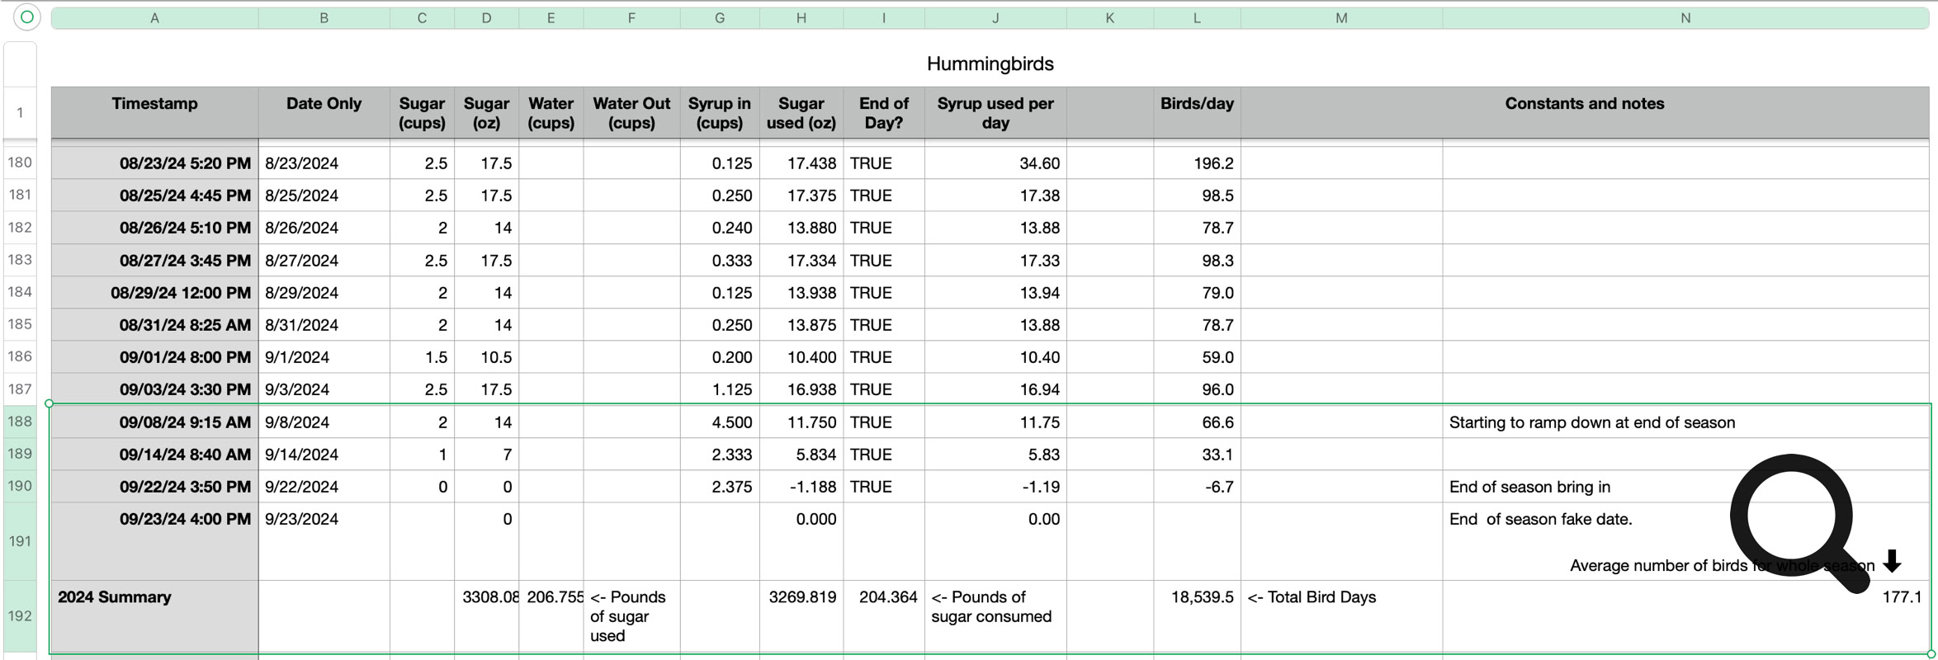The height and width of the screenshot is (660, 1938).
Task: Select column J header
Action: [x=995, y=18]
